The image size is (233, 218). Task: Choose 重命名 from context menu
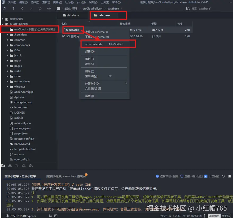[x=104, y=76]
